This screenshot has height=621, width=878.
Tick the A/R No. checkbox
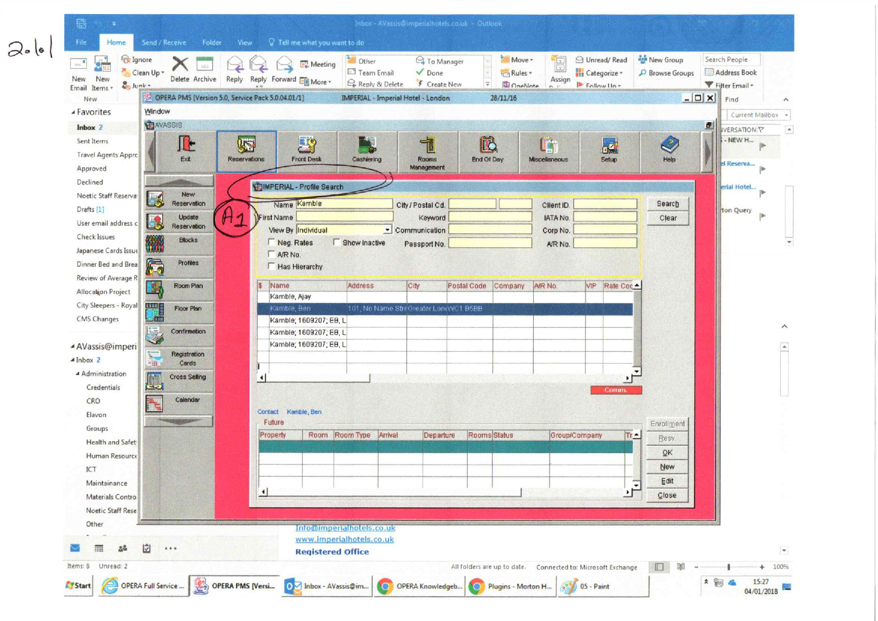coord(271,254)
